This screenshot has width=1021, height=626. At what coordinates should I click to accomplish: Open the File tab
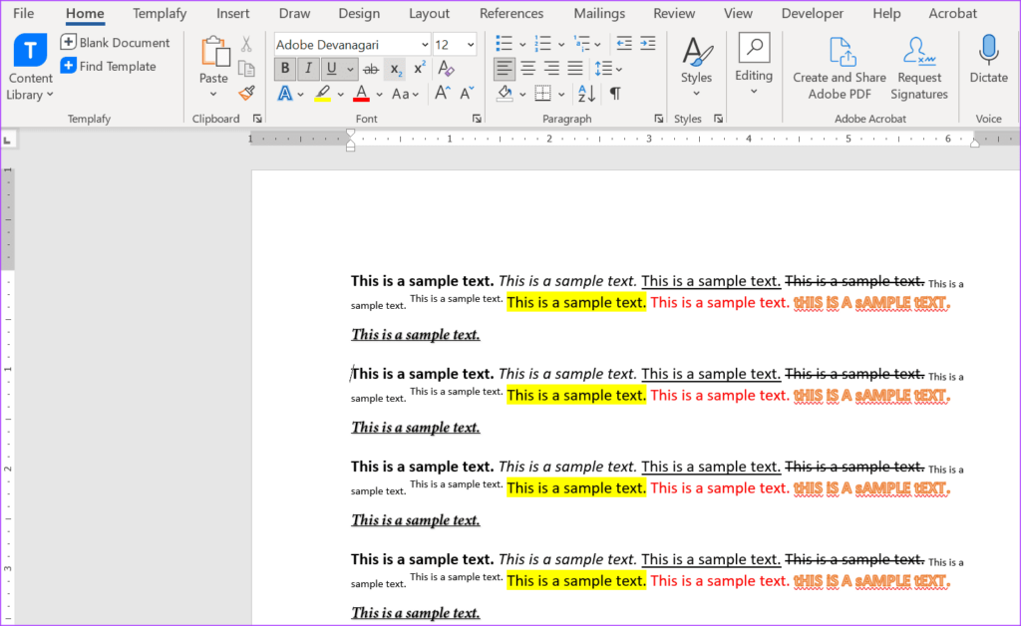[x=24, y=13]
